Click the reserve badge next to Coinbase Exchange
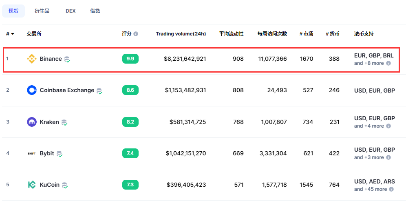The image size is (406, 201). pos(99,91)
